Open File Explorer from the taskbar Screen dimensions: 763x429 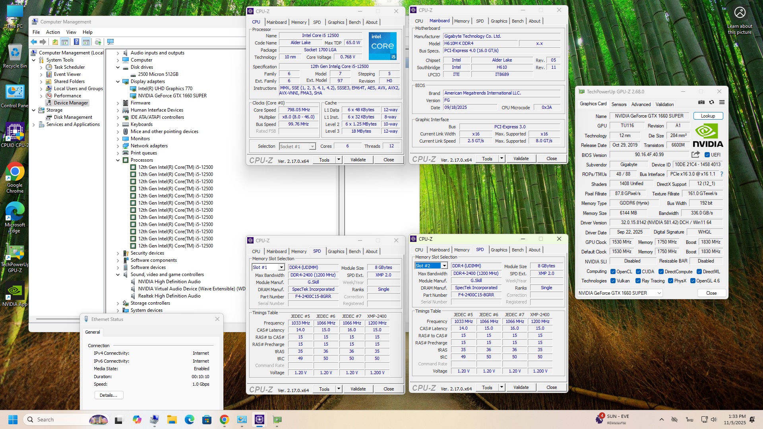[x=172, y=419]
